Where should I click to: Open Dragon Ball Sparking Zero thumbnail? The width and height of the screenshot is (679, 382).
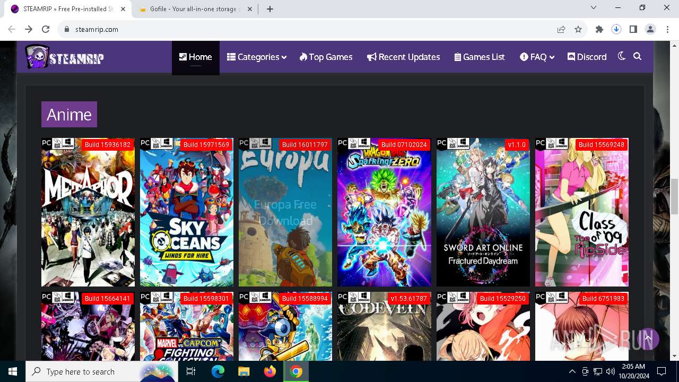tap(384, 212)
